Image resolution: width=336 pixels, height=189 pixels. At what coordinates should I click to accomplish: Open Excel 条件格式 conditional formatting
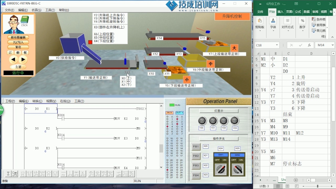[319, 19]
